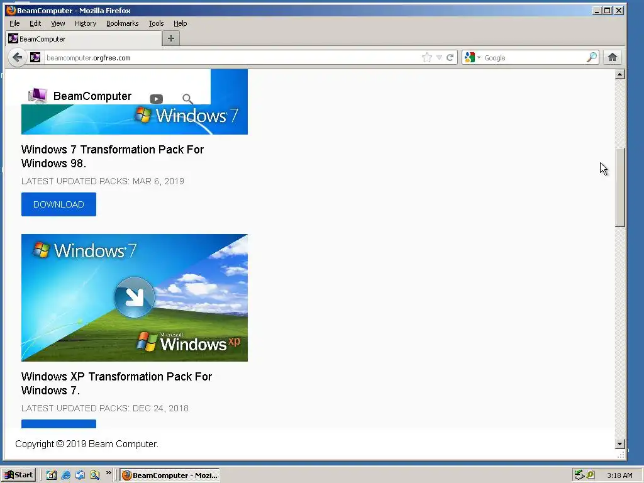Viewport: 644px width, 483px height.
Task: Reload the page with the refresh icon
Action: (x=450, y=57)
